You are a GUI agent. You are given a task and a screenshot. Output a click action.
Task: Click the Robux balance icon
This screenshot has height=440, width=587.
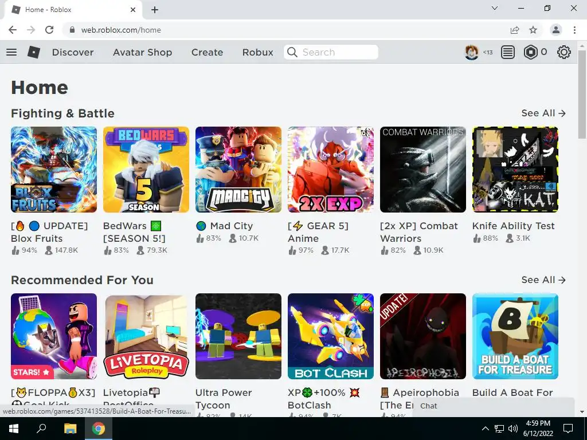[530, 52]
